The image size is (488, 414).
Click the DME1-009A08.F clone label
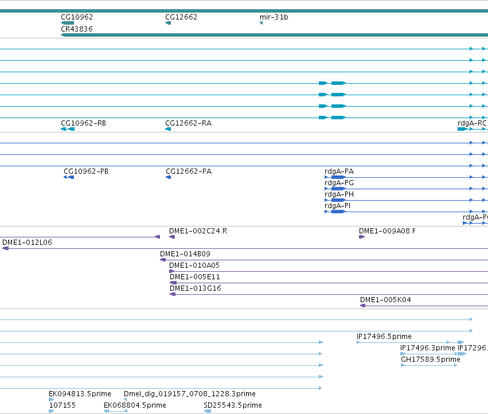387,231
